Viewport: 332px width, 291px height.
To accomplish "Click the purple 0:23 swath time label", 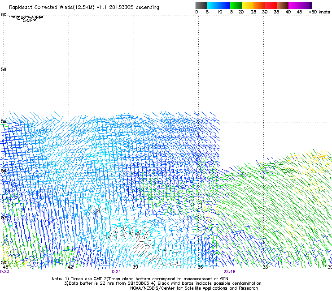I will click(4, 272).
